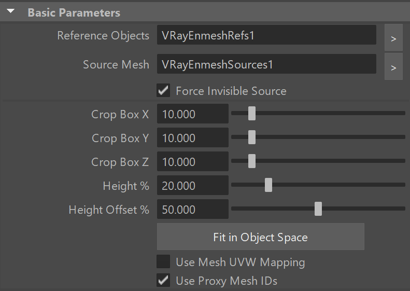Screen dimensions: 410x291
Task: Disable Force Invisible Source checkbox
Action: (x=163, y=91)
